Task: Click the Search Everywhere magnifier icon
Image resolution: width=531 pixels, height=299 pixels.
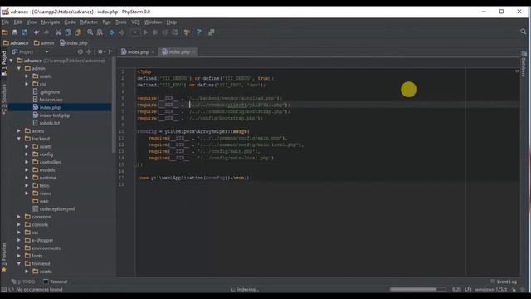Action: [x=524, y=32]
